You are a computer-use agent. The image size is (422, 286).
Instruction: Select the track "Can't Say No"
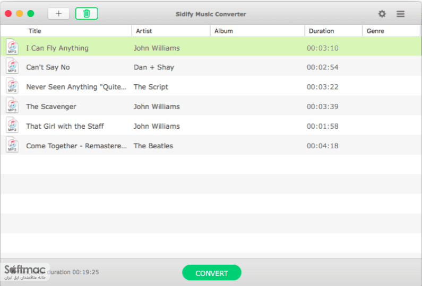[x=48, y=67]
